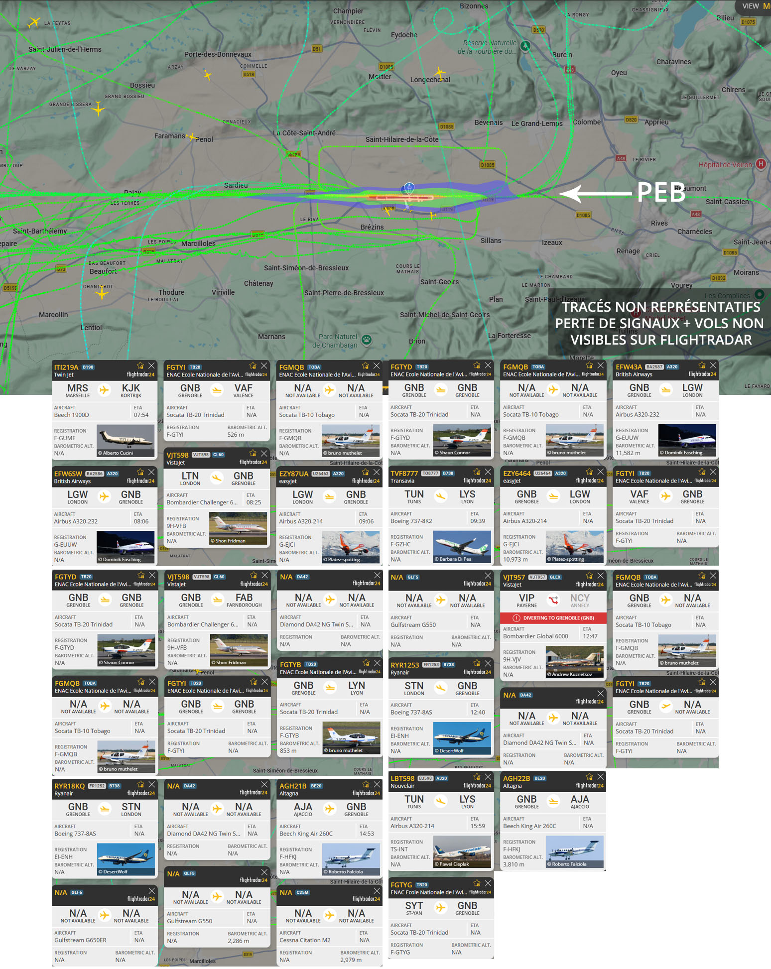Click the Hôpital de Voiron map marker

click(x=761, y=164)
